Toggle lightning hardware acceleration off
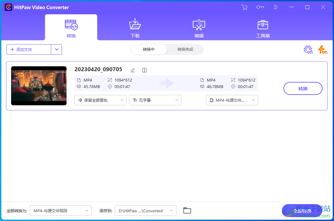Viewport: 334px width, 221px height. pos(322,49)
